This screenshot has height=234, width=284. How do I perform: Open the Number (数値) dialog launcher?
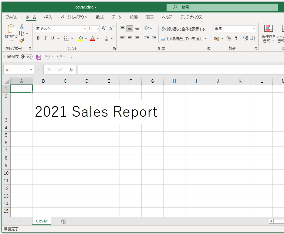click(x=256, y=49)
